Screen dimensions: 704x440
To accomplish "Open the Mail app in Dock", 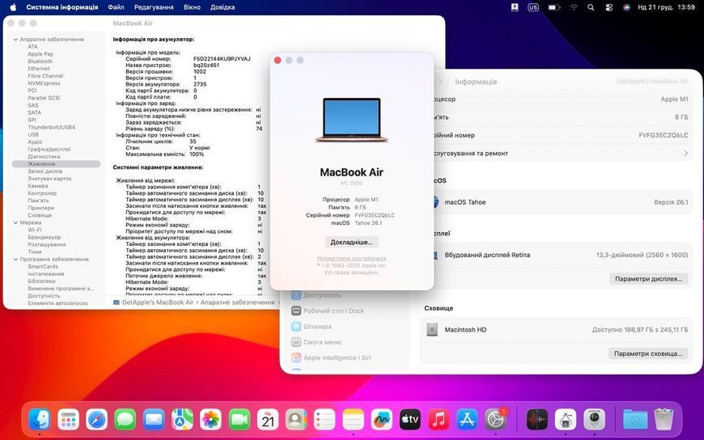I will point(154,421).
